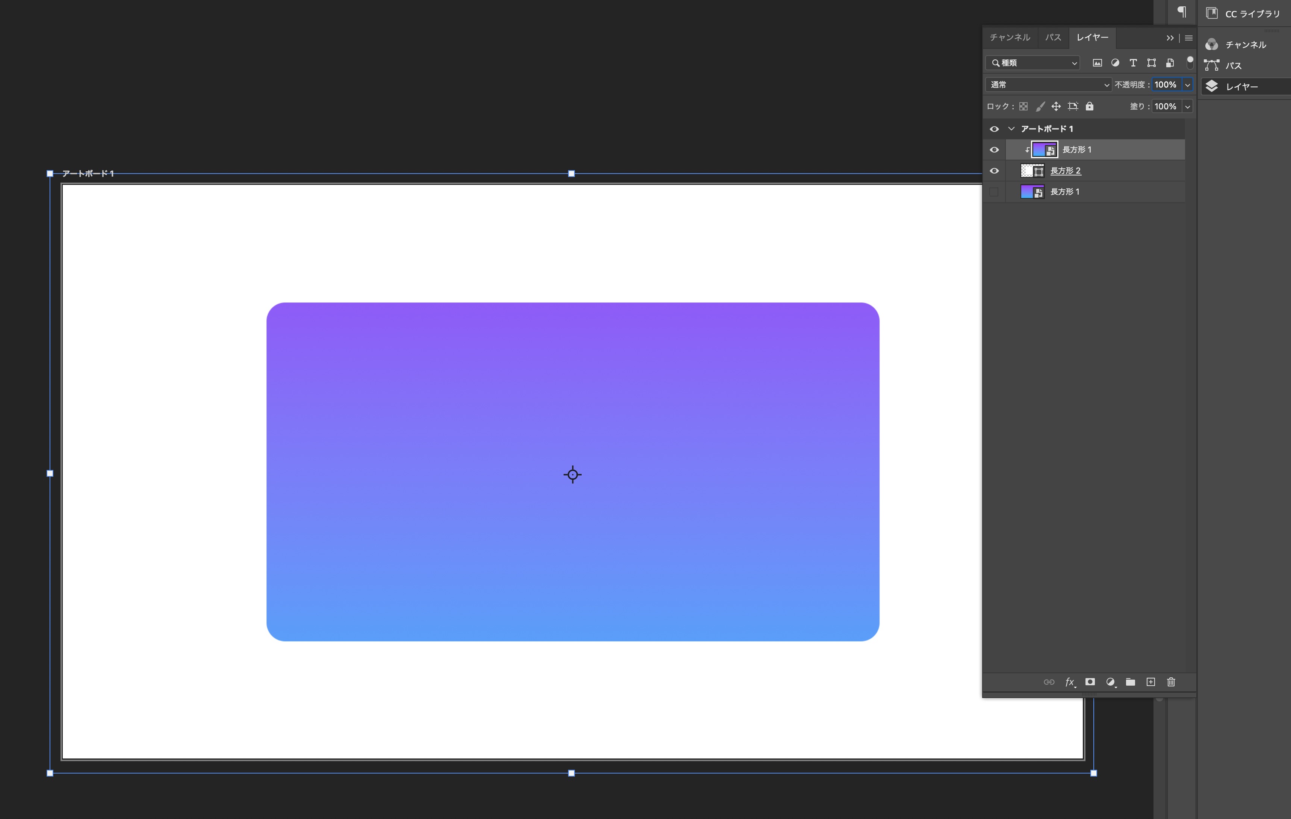The width and height of the screenshot is (1291, 819).
Task: Create a new group folder
Action: 1131,682
